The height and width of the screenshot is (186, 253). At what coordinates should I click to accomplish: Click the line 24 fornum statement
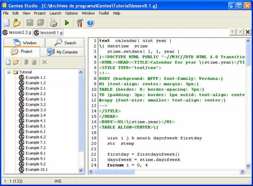coord(127,165)
